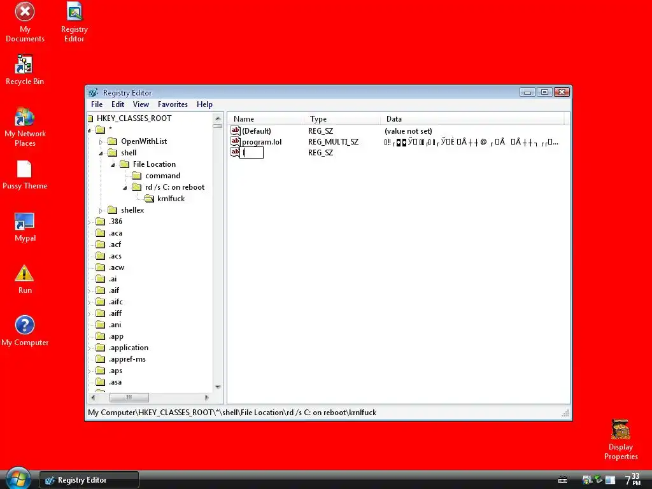Viewport: 652px width, 489px height.
Task: Click the taskbar clock
Action: point(632,479)
